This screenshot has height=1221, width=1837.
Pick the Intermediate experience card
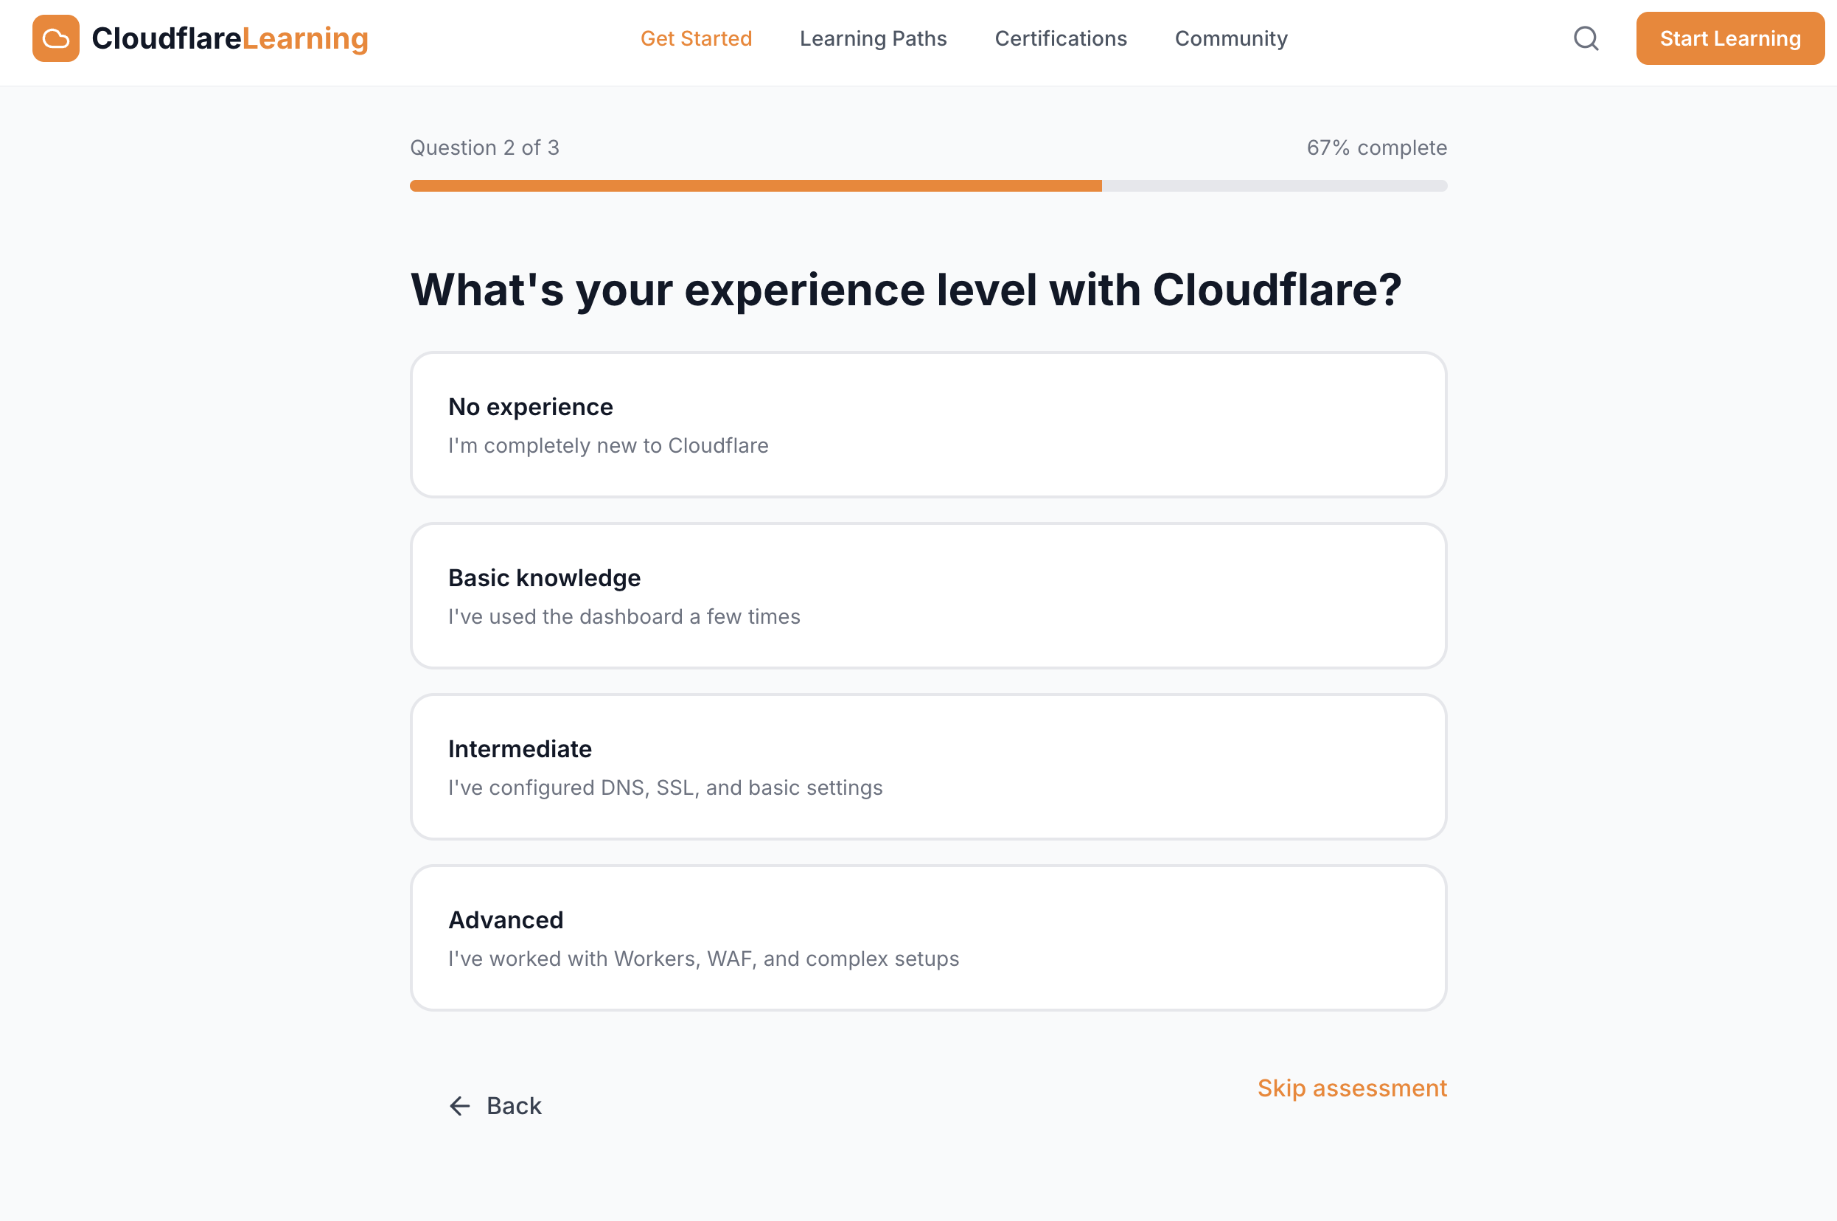pos(928,767)
